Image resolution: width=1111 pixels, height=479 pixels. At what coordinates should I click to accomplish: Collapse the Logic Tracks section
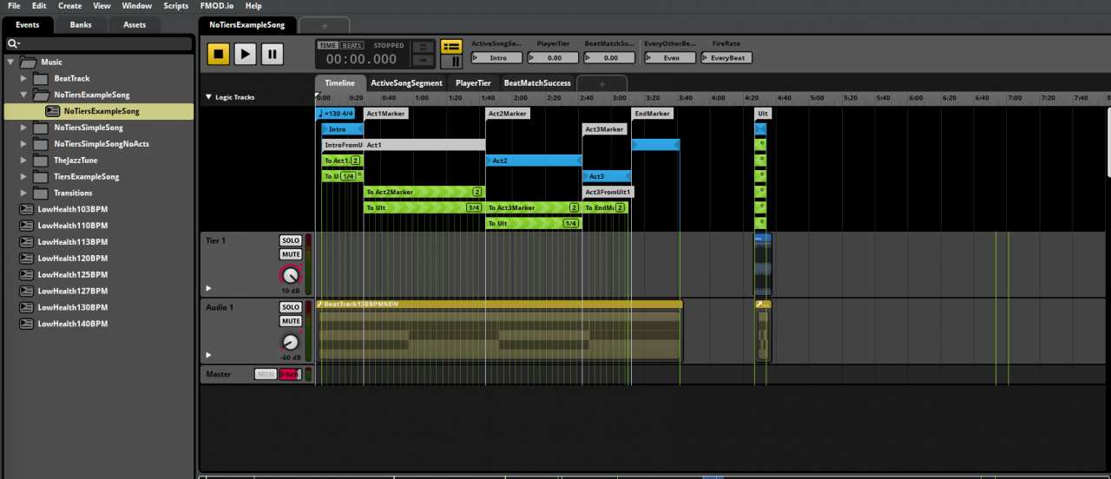pos(208,97)
